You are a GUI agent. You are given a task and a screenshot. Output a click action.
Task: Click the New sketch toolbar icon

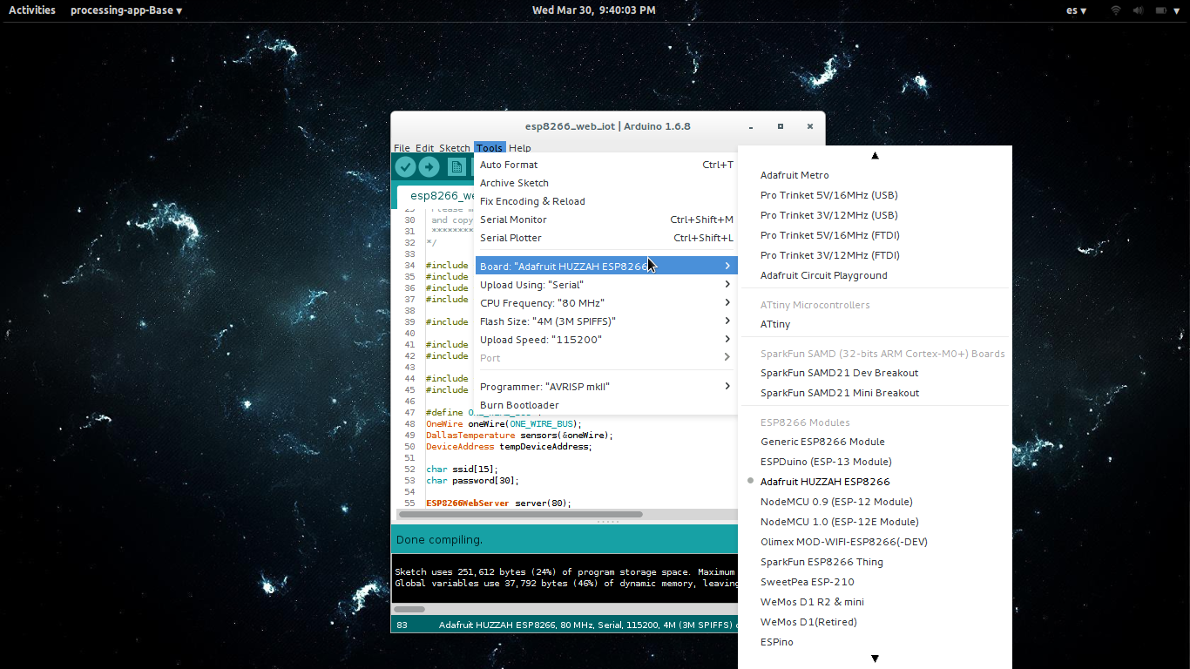456,166
